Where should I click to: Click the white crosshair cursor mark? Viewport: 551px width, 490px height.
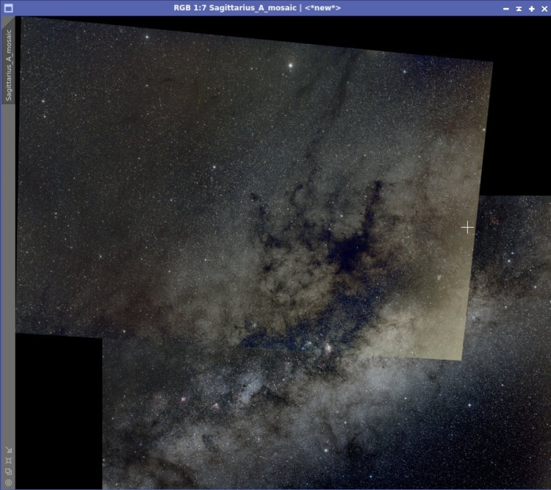click(467, 228)
